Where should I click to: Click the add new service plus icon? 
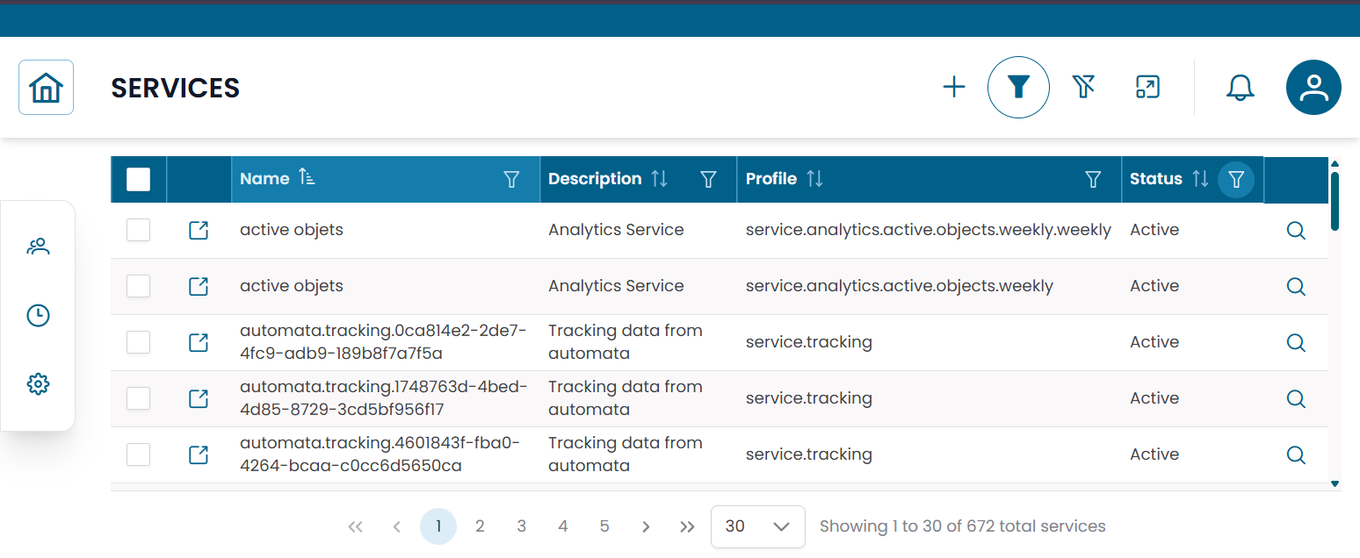coord(953,87)
